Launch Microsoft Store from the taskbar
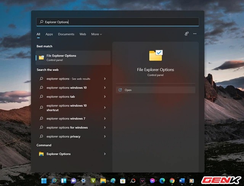The image size is (244, 186). [123, 181]
